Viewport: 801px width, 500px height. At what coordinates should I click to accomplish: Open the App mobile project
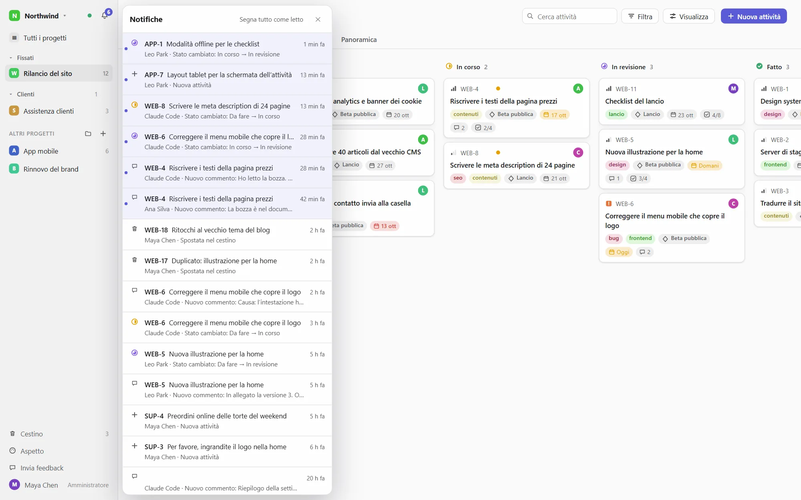click(59, 151)
